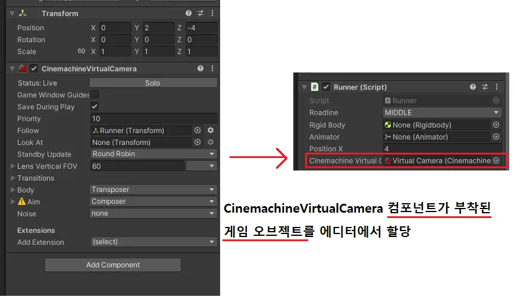Click Position Z field showing -4
Viewport: 514px width, 300px height.
(201, 27)
